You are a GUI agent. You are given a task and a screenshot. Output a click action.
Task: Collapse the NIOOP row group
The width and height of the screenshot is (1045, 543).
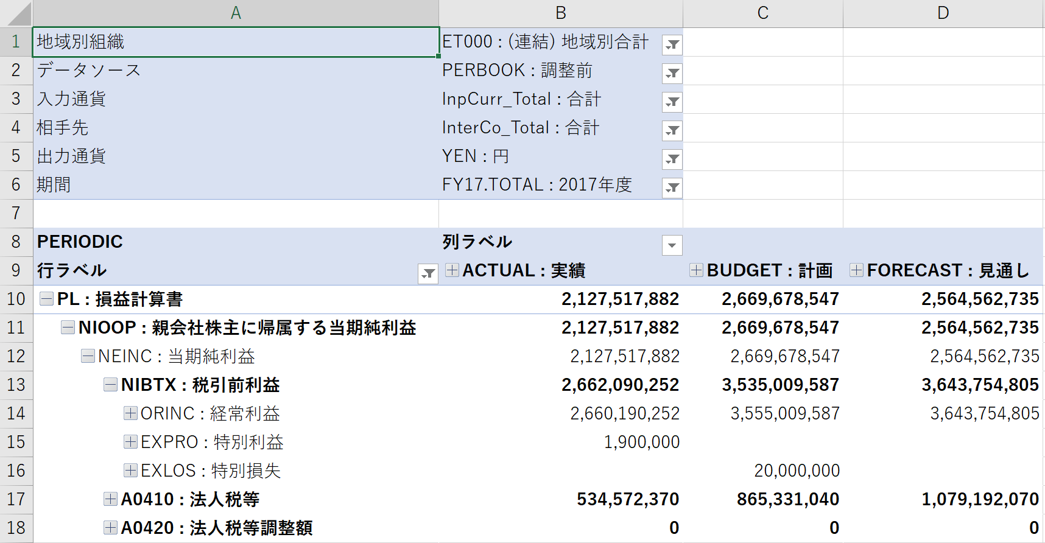(68, 327)
